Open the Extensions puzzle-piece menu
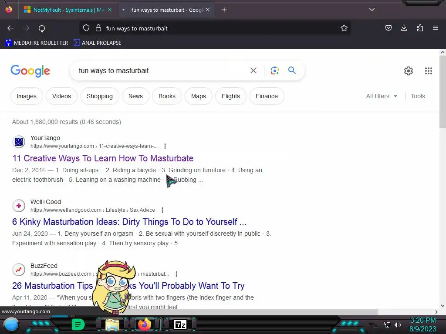446x334 pixels. (x=420, y=28)
